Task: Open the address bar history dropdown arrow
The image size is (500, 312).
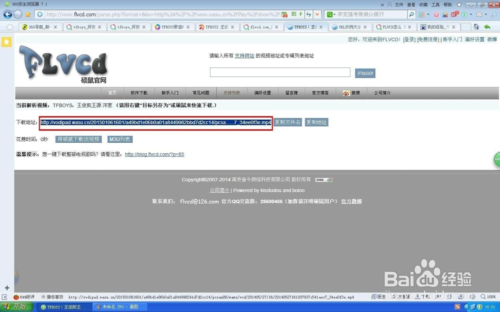Action: (x=317, y=14)
